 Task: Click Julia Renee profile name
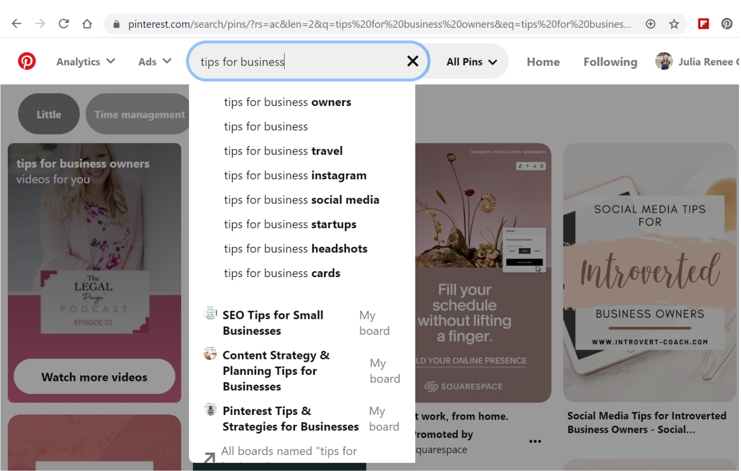708,62
